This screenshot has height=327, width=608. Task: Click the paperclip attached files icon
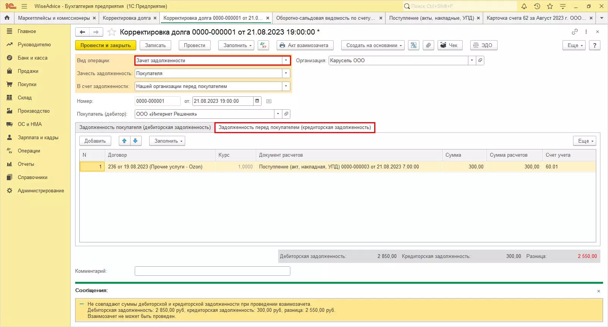[428, 45]
